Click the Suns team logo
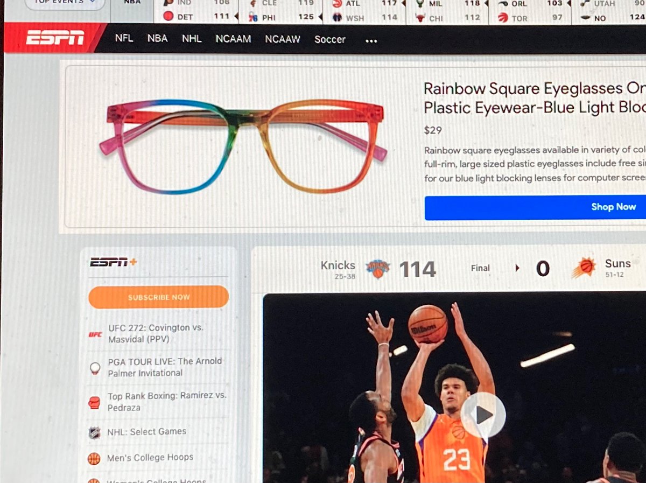 pyautogui.click(x=584, y=267)
